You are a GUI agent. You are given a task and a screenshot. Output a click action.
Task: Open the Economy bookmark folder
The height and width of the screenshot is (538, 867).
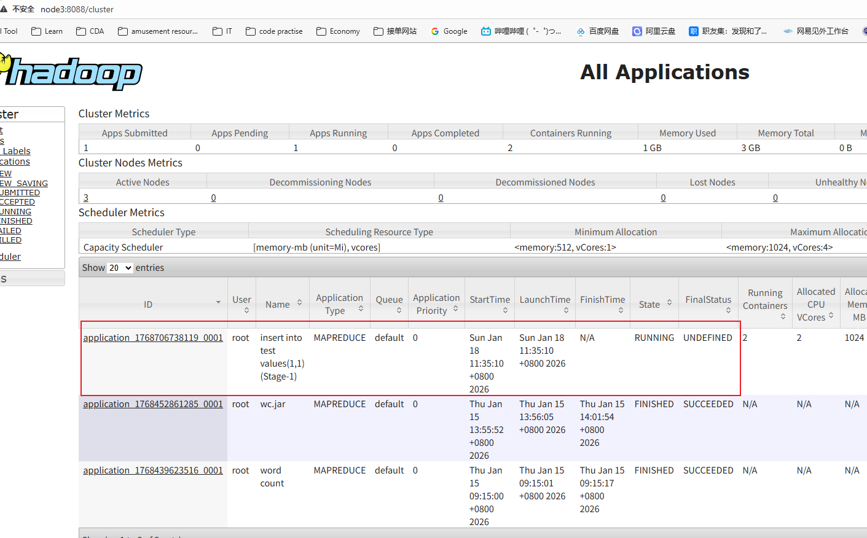click(338, 31)
